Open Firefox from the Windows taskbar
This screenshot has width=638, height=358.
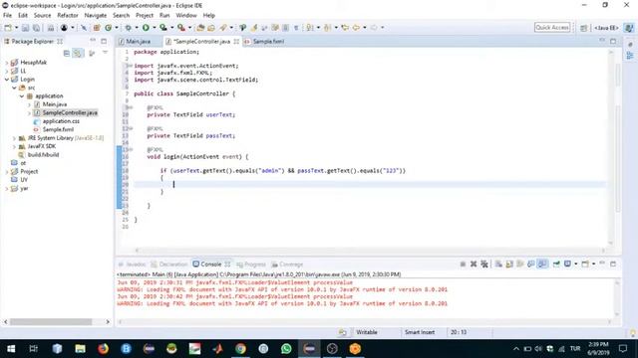103,349
